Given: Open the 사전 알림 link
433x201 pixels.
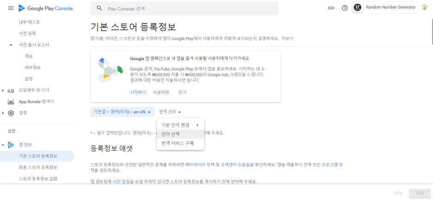Looking at the screenshot, I should [122, 182].
